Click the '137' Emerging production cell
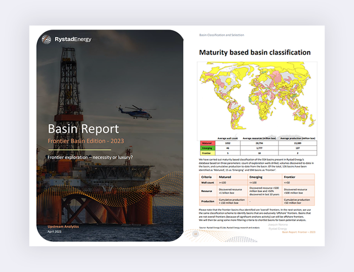This screenshot has width=354, height=272. (x=298, y=148)
